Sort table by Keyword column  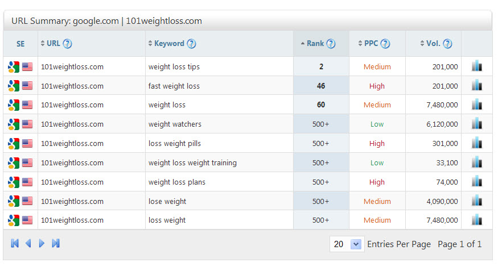click(169, 44)
